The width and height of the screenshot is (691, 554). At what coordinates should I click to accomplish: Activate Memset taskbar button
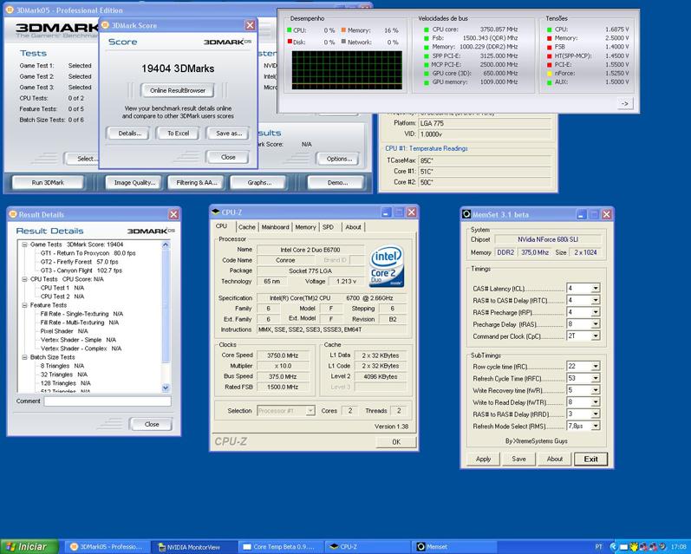[x=453, y=547]
